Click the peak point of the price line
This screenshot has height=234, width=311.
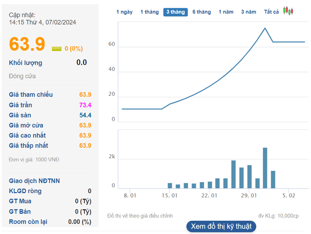(x=265, y=28)
